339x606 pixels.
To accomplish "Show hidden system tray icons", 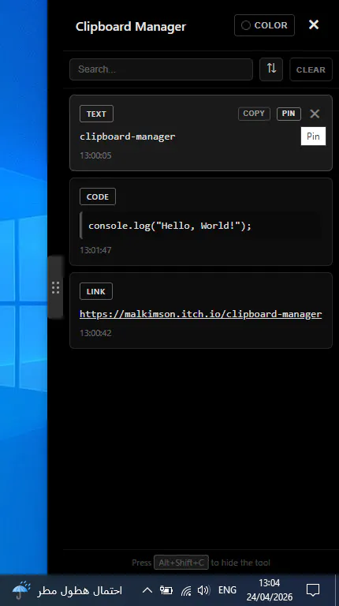I will click(x=147, y=590).
